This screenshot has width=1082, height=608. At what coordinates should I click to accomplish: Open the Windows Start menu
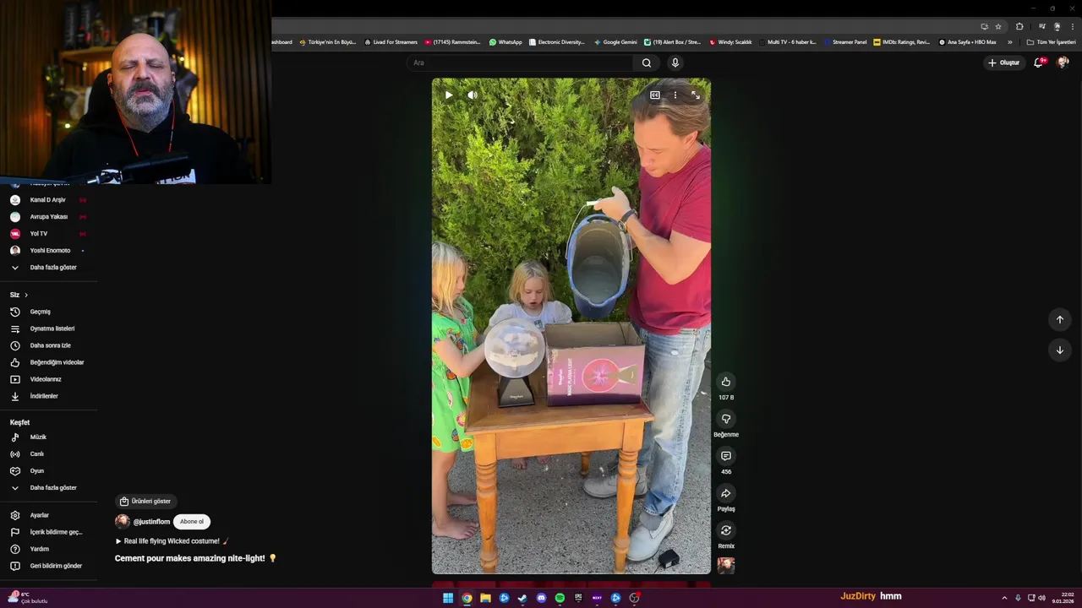point(448,598)
